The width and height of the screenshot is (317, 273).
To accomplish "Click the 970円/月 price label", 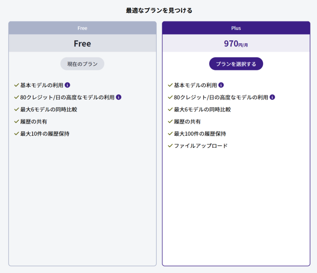I will coord(236,44).
